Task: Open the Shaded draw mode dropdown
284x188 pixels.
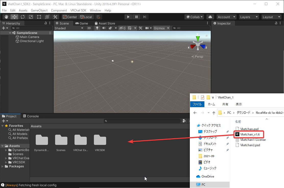Action: click(68, 28)
